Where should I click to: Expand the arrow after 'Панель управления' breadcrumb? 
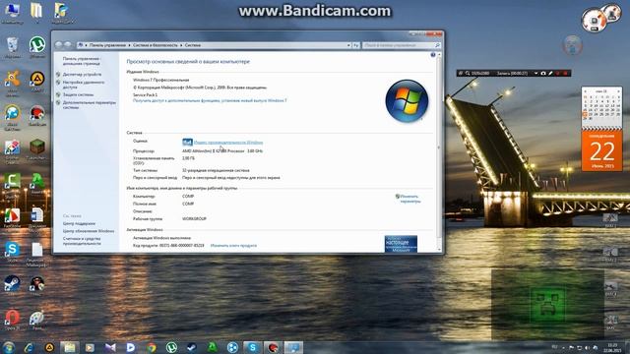(x=129, y=45)
